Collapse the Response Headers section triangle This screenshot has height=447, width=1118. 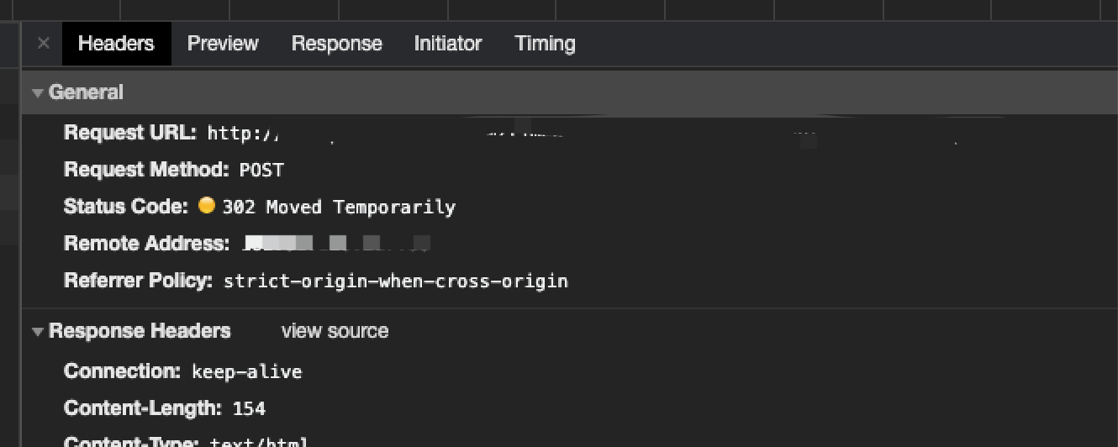[38, 332]
